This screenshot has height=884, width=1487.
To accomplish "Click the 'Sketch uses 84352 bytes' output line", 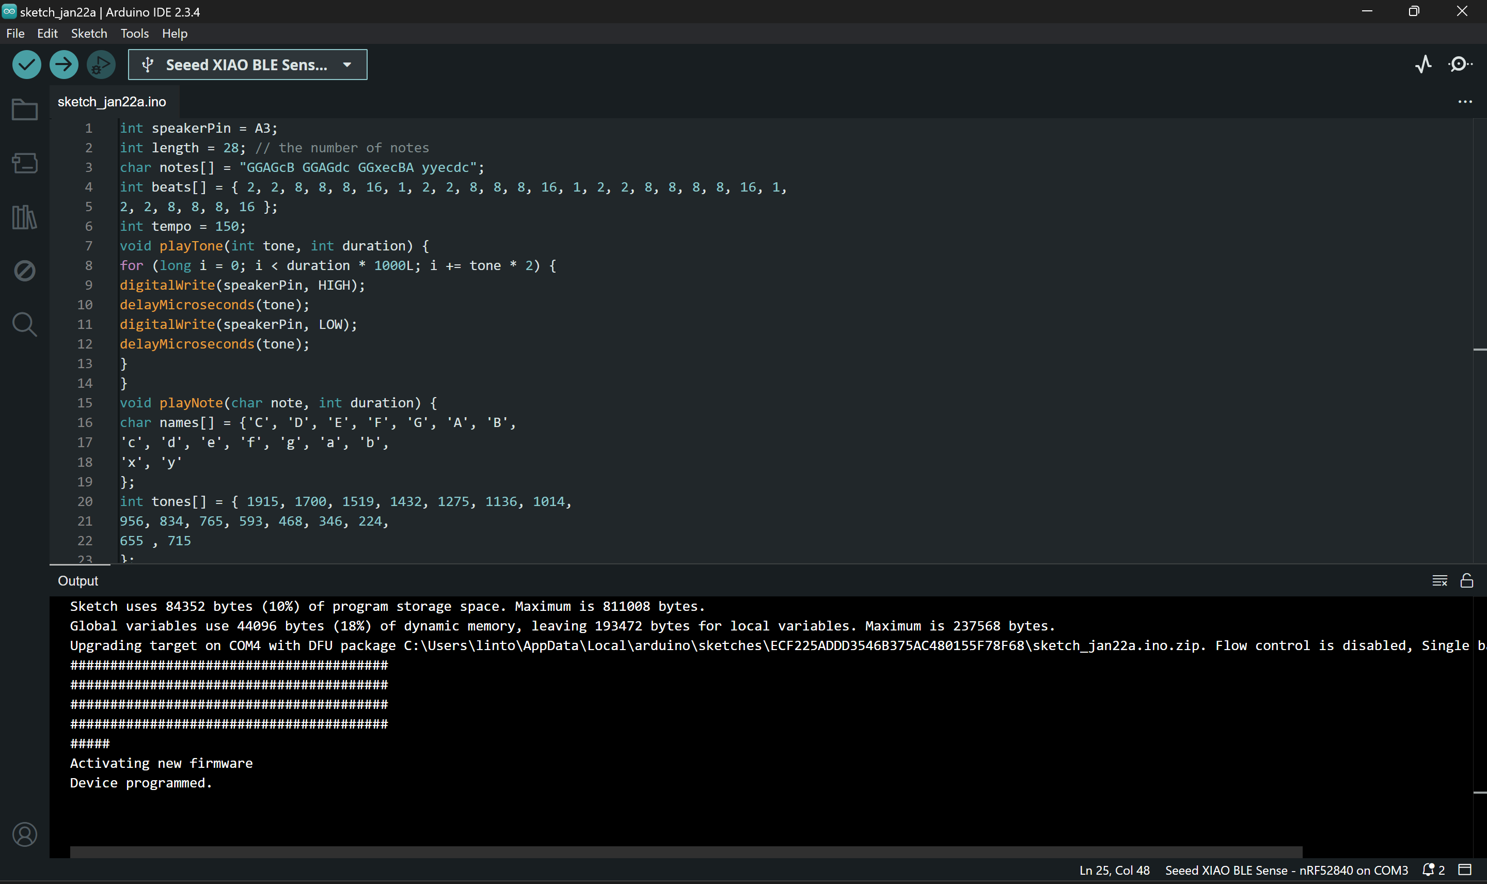I will click(387, 606).
